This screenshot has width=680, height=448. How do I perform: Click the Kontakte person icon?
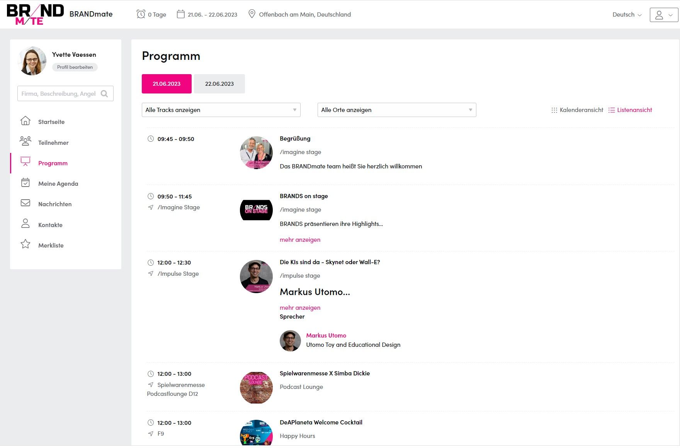[25, 224]
